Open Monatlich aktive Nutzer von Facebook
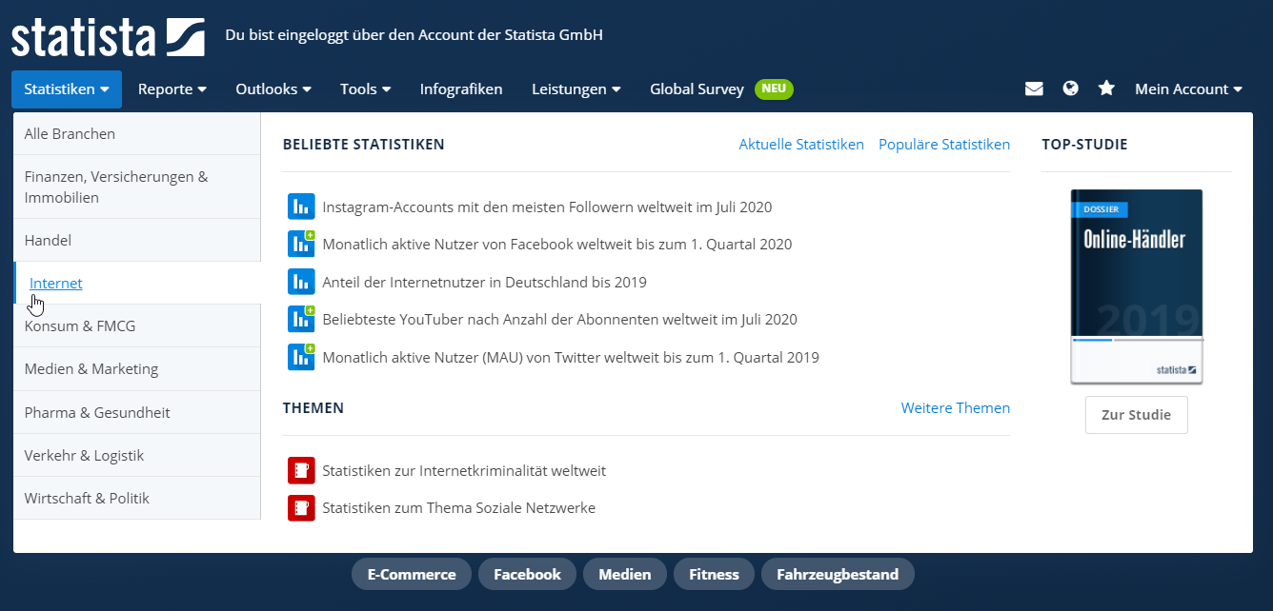 click(557, 244)
